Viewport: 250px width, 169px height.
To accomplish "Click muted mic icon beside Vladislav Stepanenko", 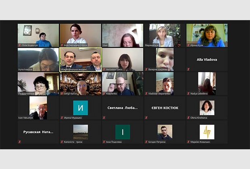I will [146, 94].
